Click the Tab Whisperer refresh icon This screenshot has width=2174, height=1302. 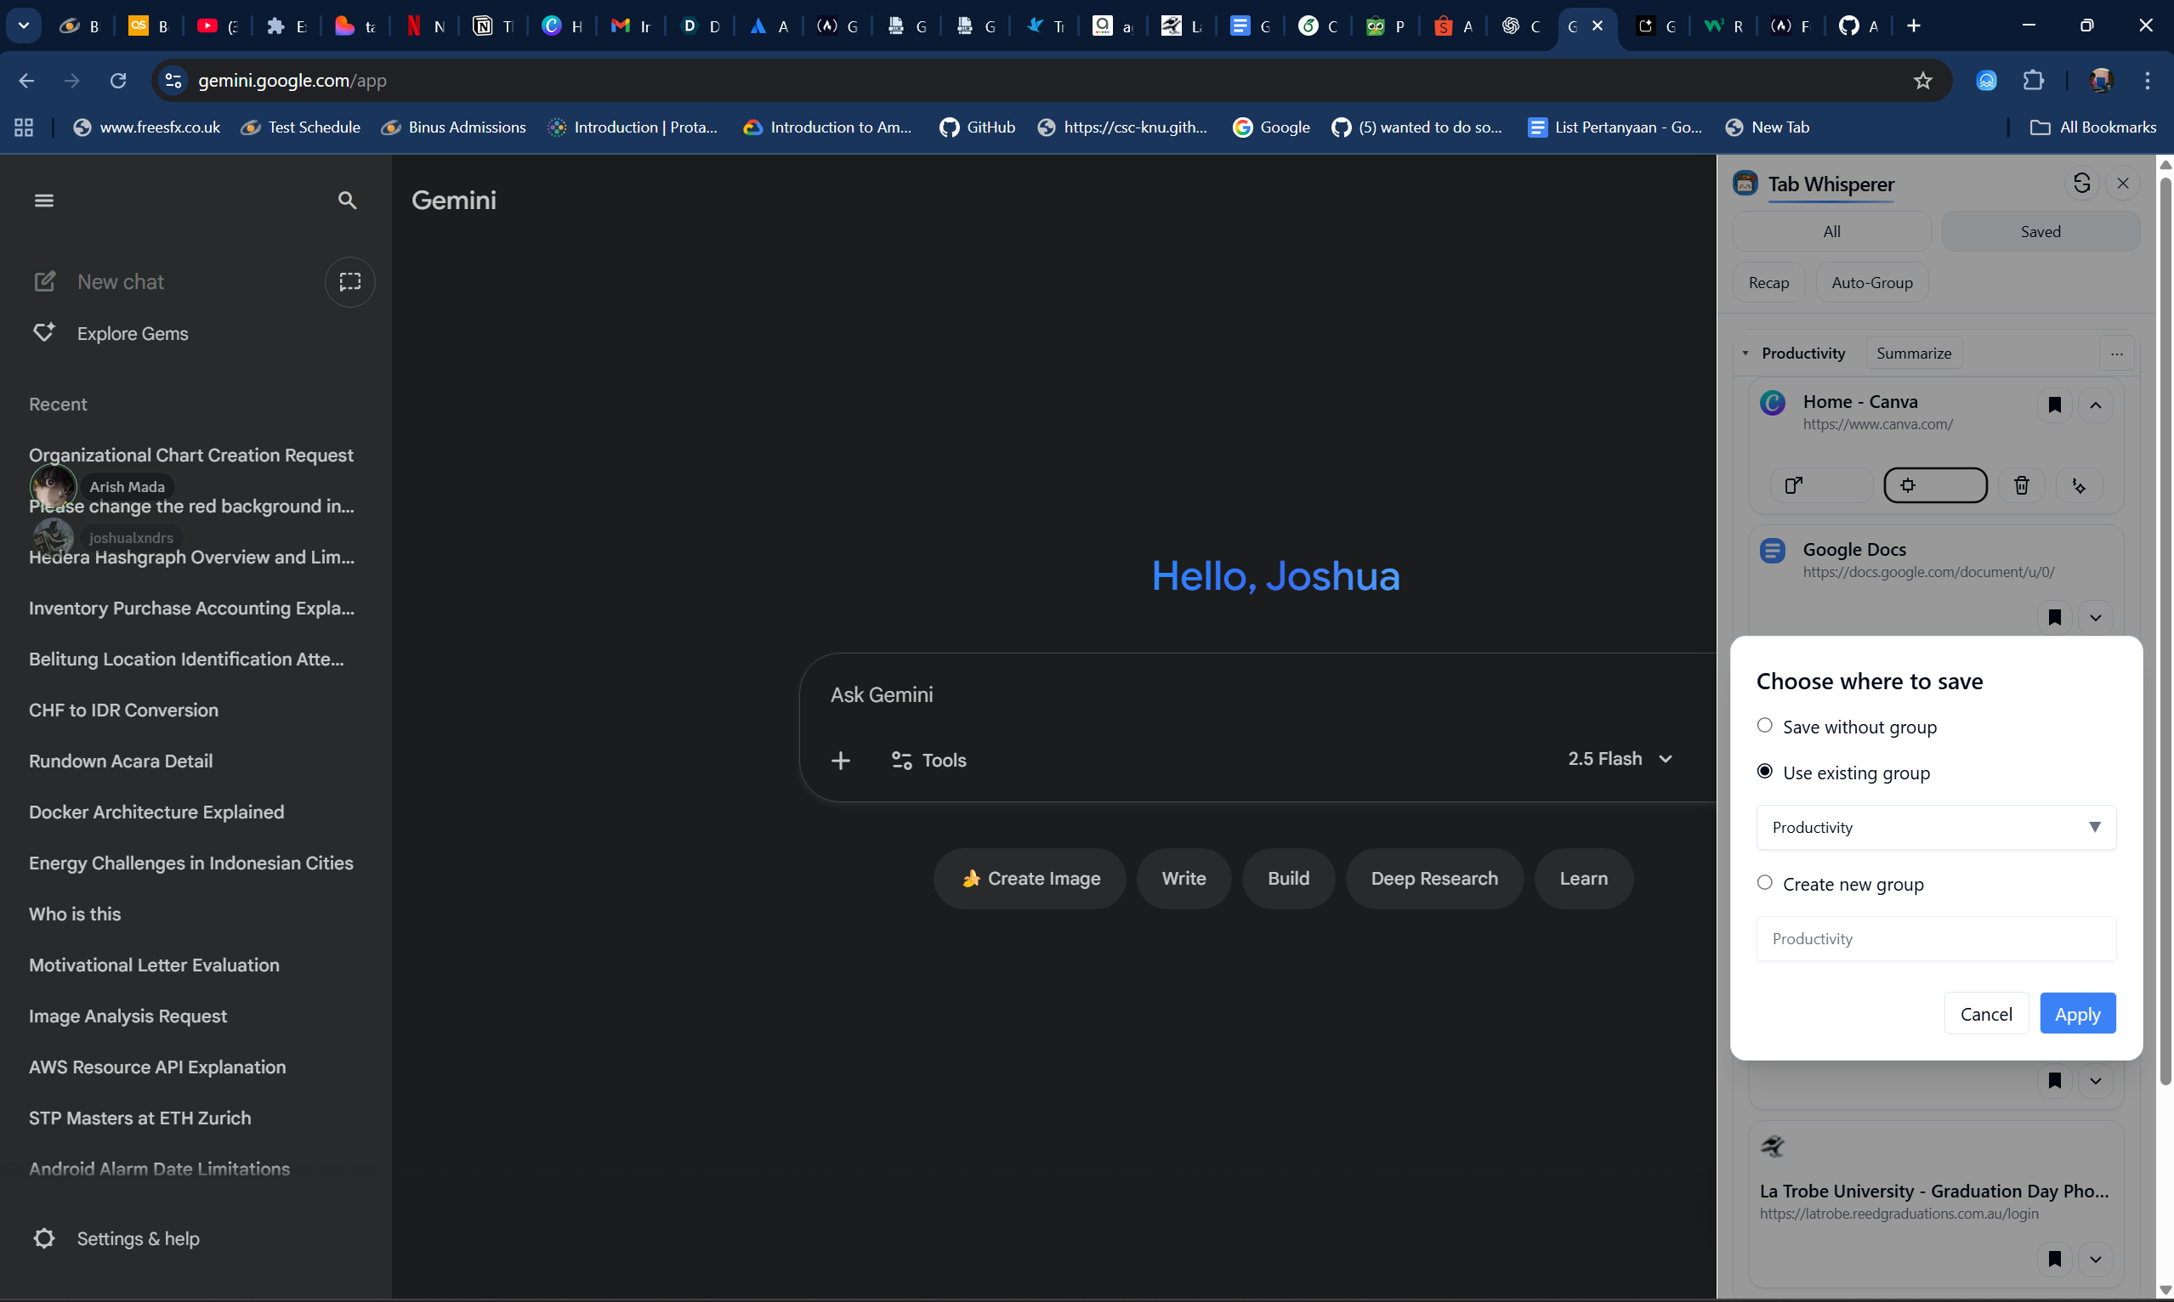click(2082, 184)
